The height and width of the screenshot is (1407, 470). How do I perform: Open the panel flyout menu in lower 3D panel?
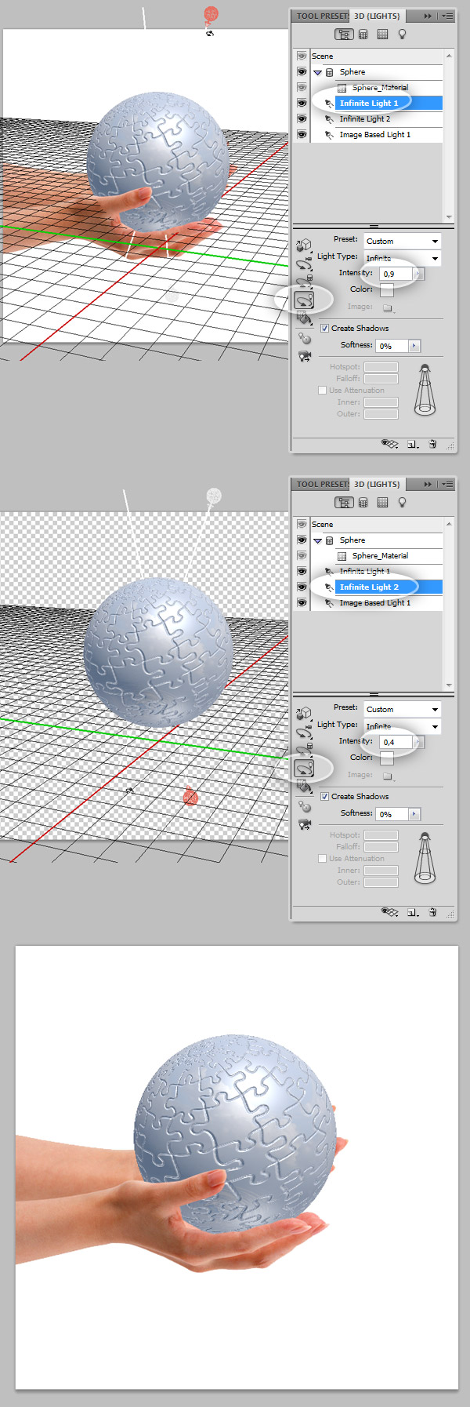pos(447,485)
